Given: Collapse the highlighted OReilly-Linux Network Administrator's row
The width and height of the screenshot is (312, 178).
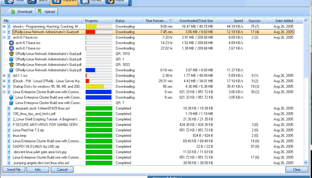Looking at the screenshot, I should tap(4, 32).
